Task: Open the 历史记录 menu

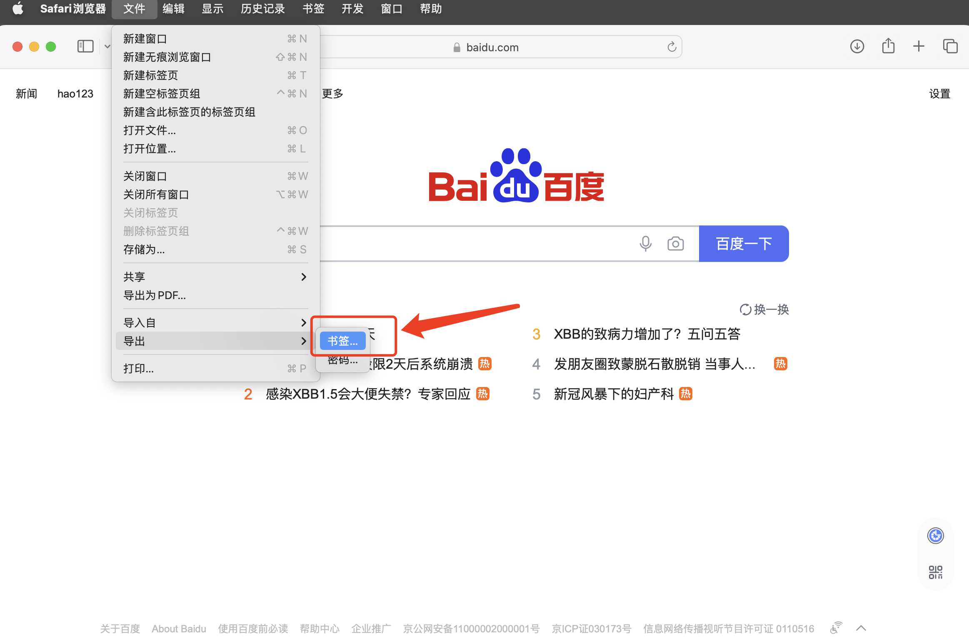Action: click(x=263, y=9)
